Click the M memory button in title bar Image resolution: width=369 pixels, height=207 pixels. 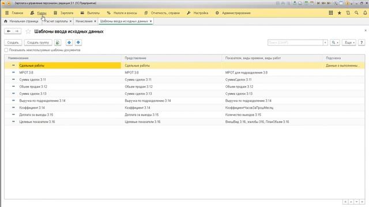coord(318,3)
